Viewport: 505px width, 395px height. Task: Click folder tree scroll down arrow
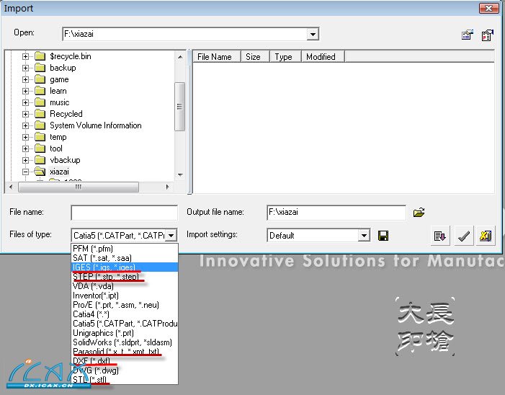coord(180,175)
